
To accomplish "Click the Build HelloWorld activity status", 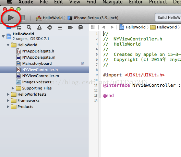I will point(168,17).
